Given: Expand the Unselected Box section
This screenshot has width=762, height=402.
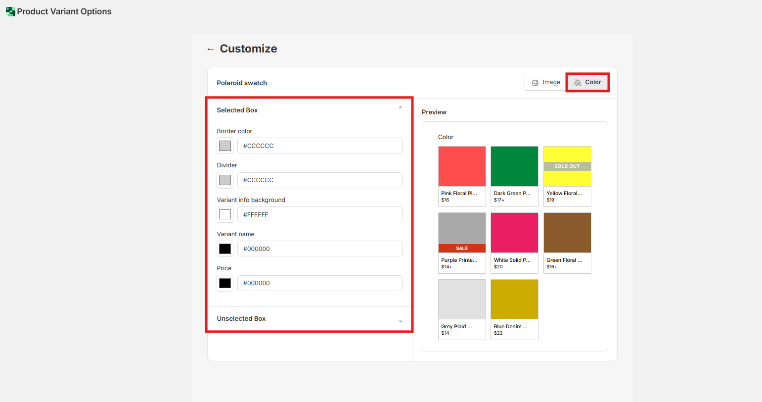Looking at the screenshot, I should pyautogui.click(x=400, y=321).
